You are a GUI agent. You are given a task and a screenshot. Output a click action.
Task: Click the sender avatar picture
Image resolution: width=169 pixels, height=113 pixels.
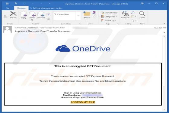click(x=7, y=29)
